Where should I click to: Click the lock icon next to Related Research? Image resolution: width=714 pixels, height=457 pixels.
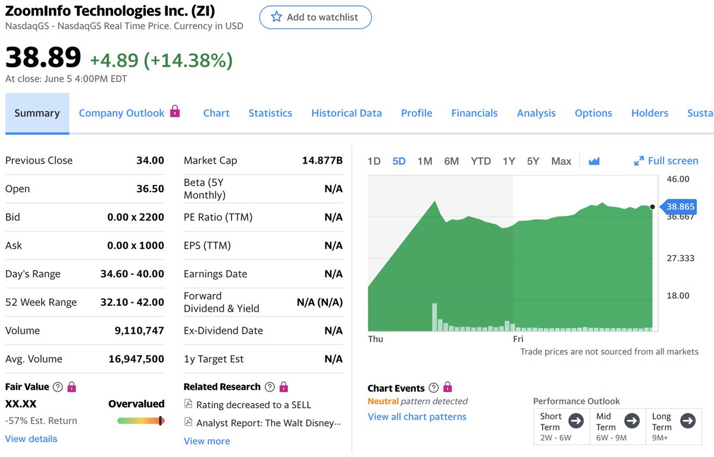pos(284,387)
